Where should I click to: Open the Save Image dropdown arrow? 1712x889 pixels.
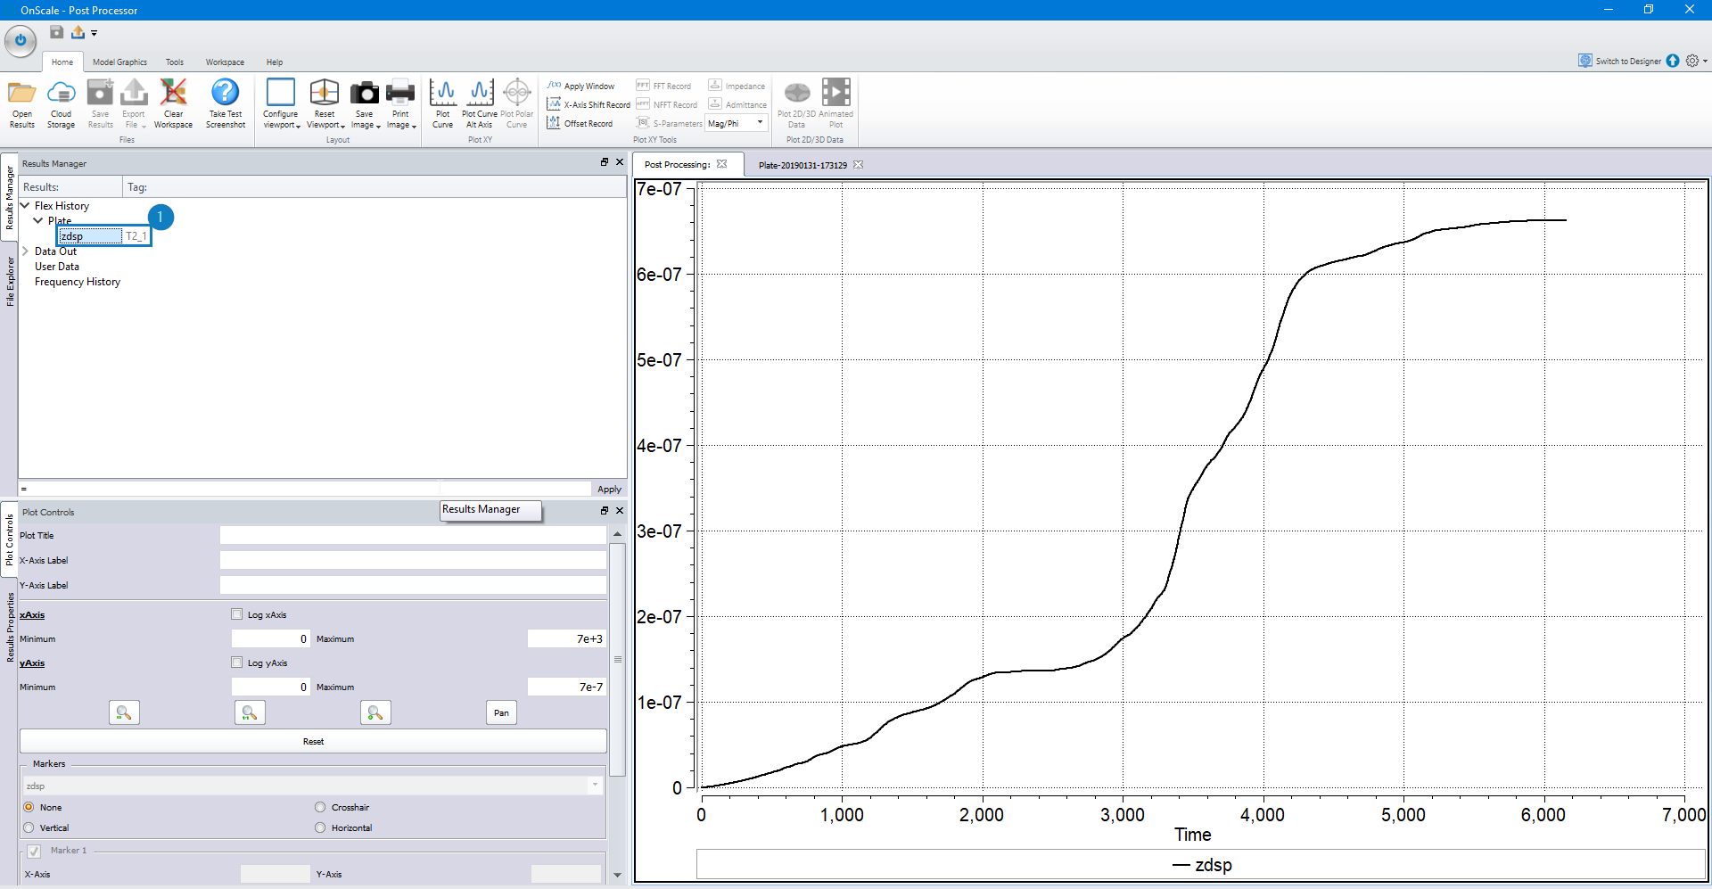[378, 127]
